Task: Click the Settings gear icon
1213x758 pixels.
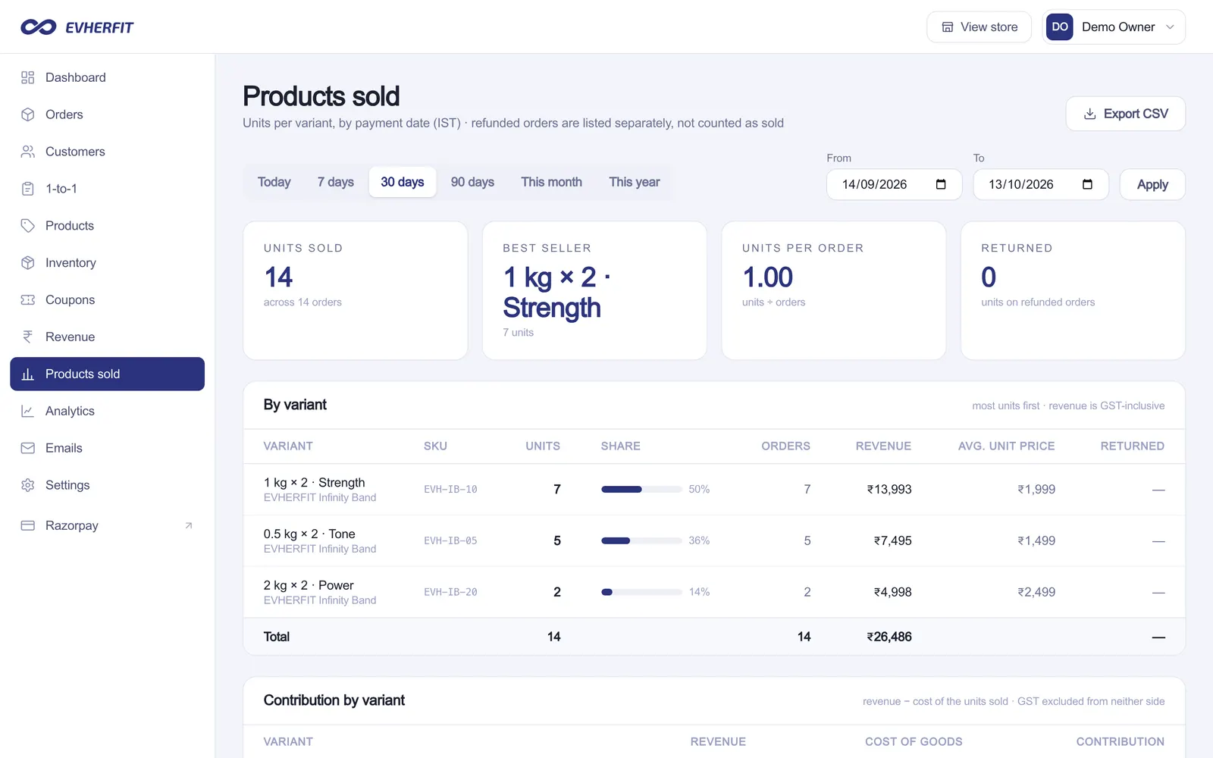Action: tap(28, 485)
